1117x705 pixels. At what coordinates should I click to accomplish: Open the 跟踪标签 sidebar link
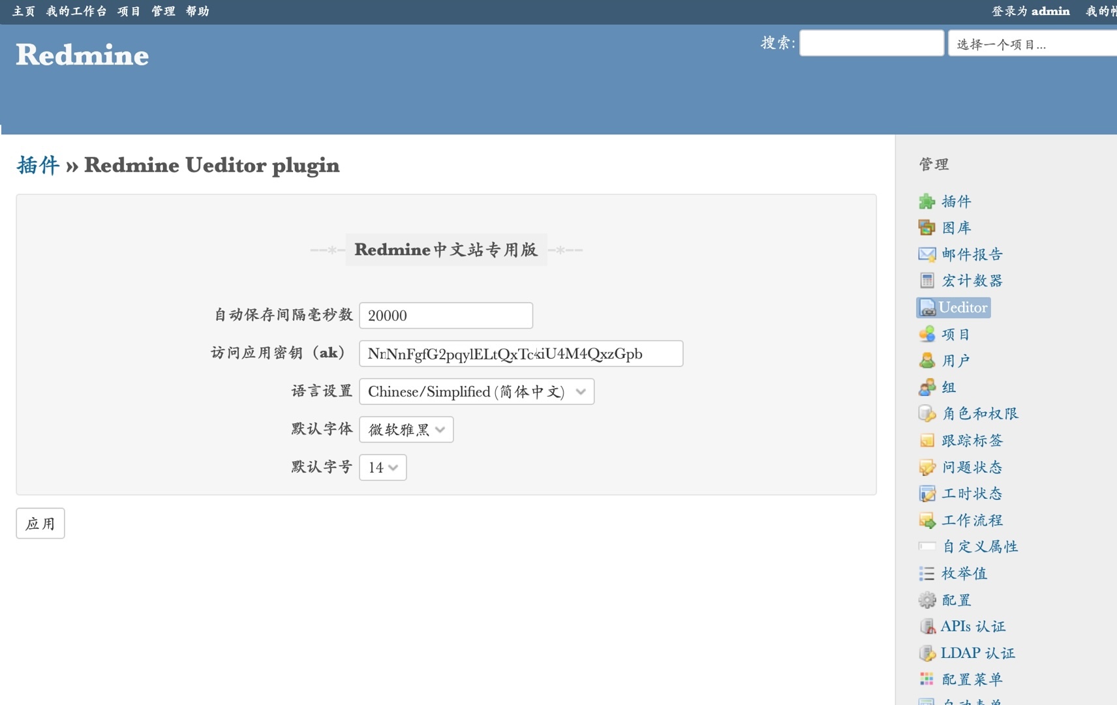click(972, 441)
